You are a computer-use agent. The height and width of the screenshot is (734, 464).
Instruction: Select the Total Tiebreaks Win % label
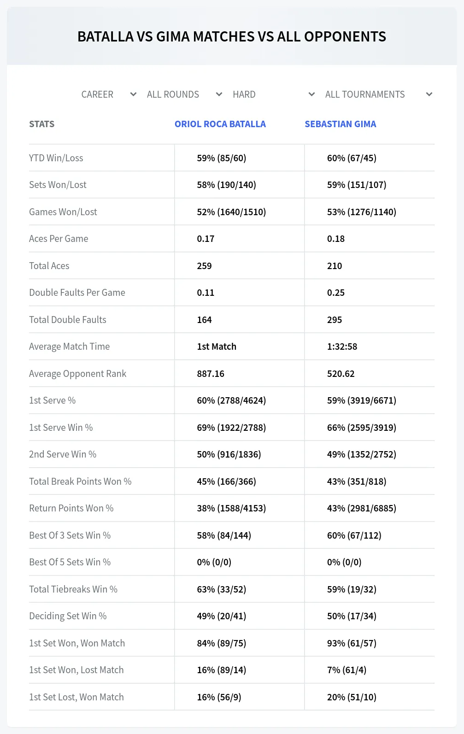click(x=73, y=589)
